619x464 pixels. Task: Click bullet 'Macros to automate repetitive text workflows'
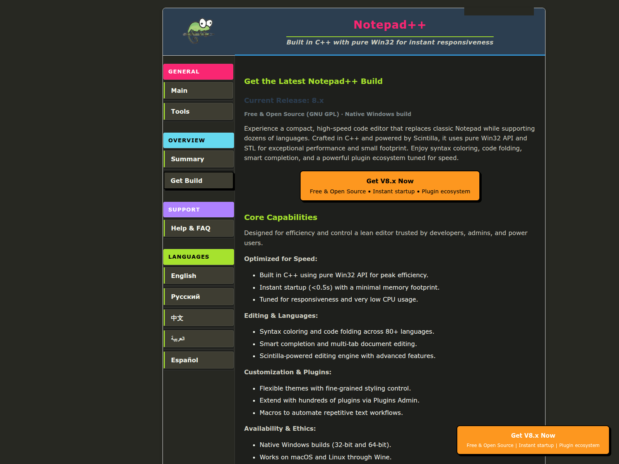coord(331,413)
